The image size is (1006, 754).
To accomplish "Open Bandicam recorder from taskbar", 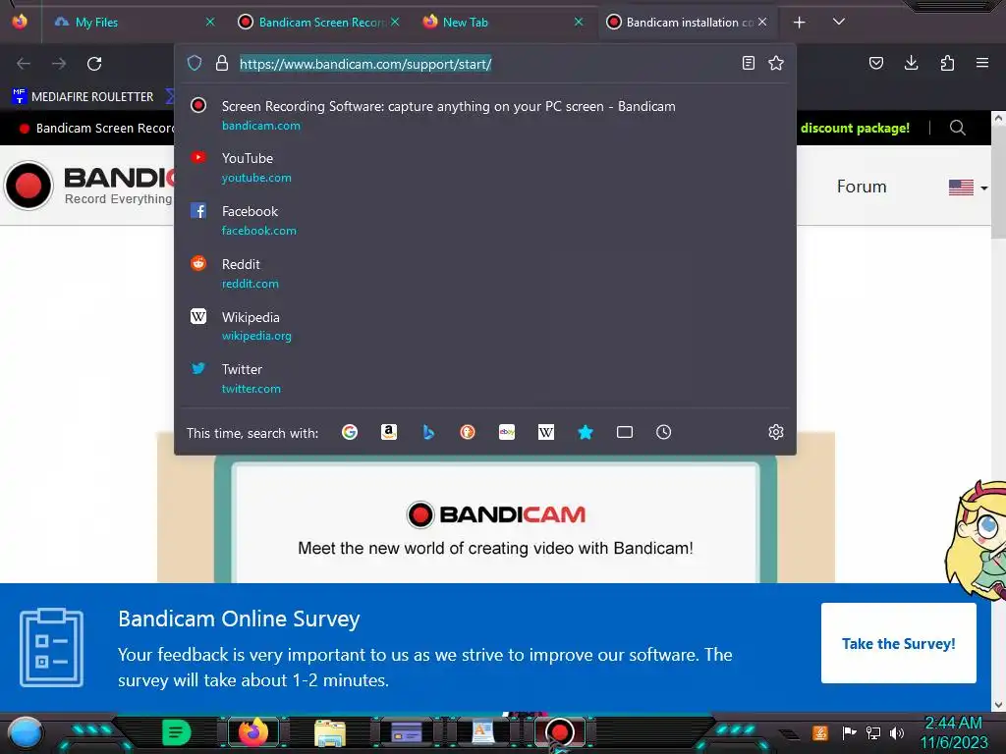I will pos(559,732).
